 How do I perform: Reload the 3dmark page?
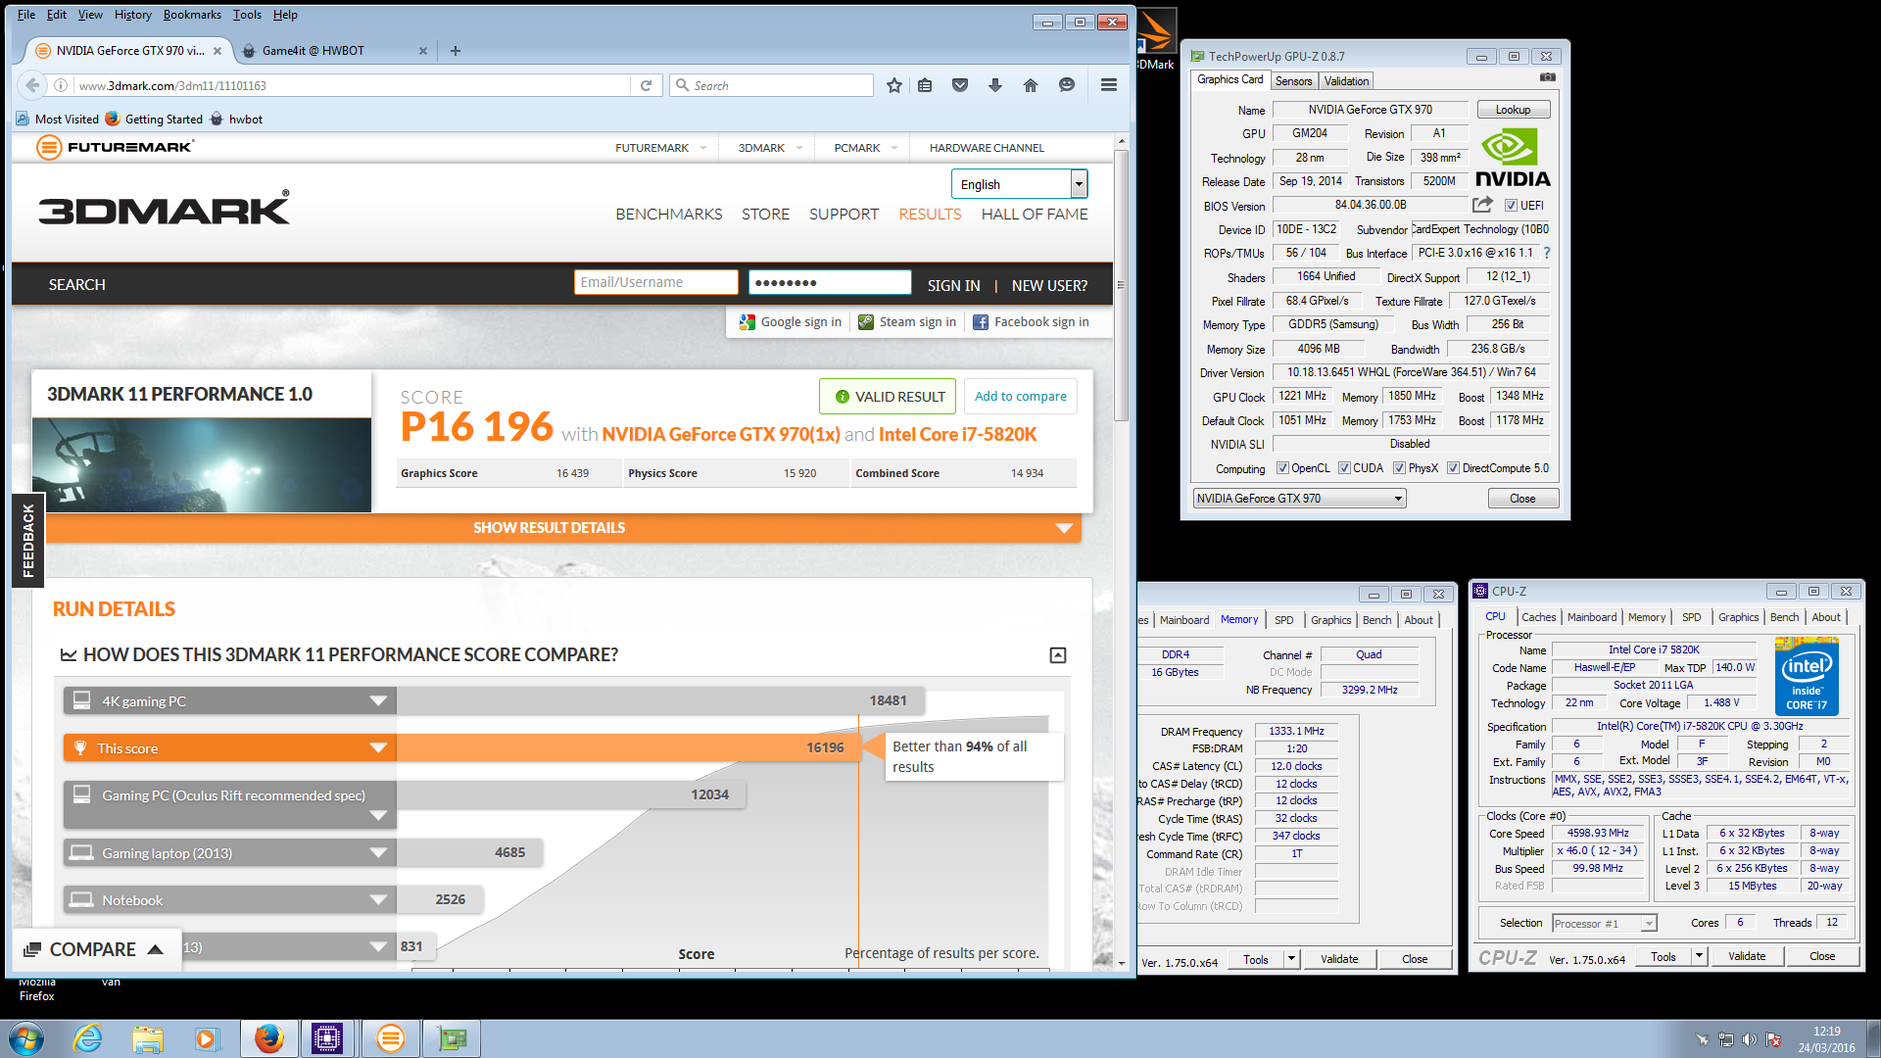pos(646,85)
